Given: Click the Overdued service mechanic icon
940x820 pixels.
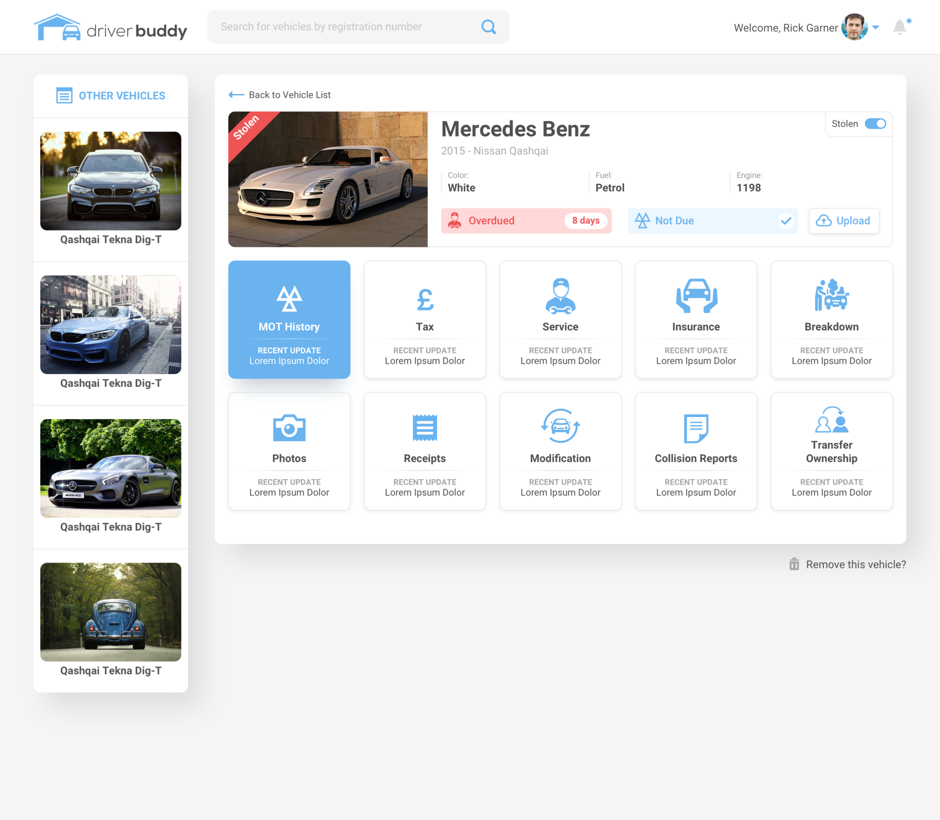Looking at the screenshot, I should pos(454,221).
